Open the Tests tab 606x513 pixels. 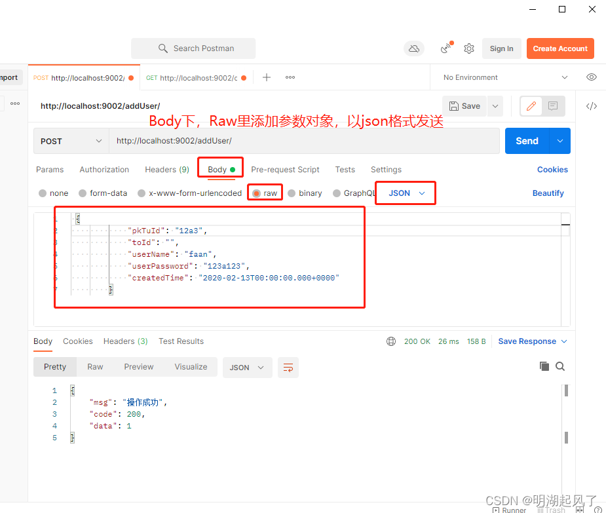(x=345, y=169)
